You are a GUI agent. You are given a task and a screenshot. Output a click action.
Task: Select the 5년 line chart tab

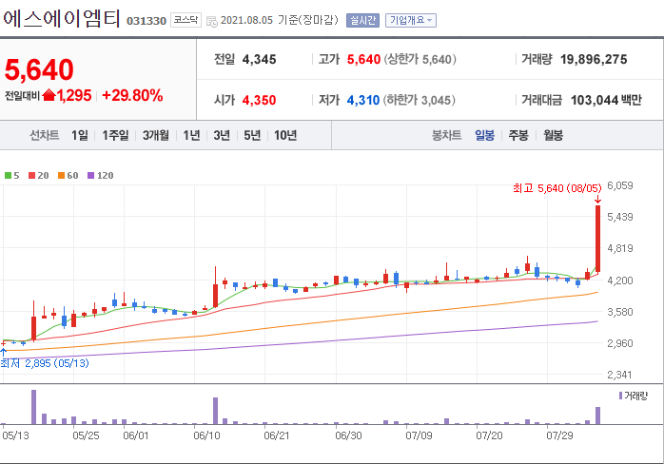point(252,135)
